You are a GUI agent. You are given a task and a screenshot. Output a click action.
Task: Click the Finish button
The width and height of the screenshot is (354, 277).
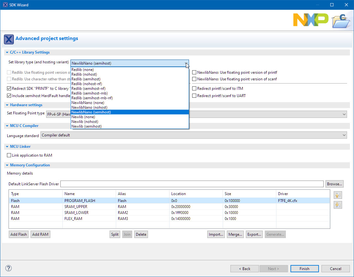(x=304, y=269)
